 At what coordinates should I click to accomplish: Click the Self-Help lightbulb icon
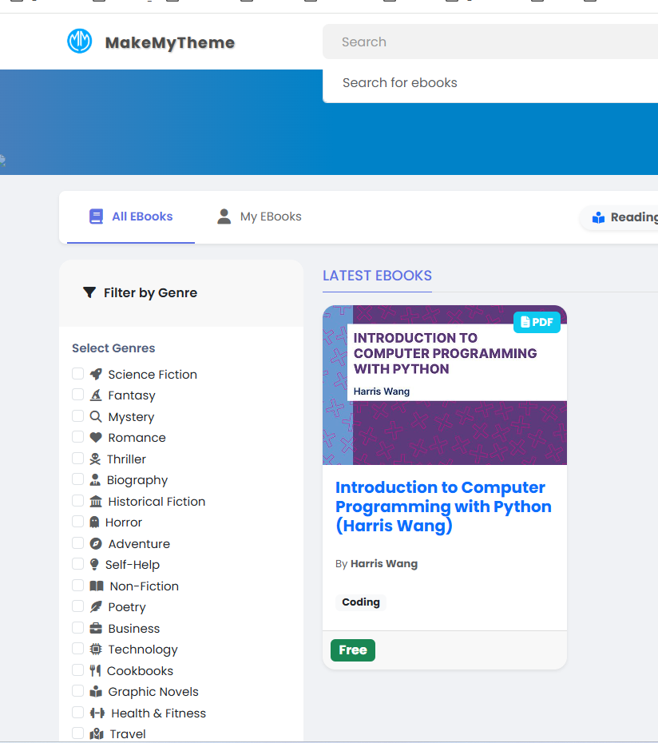point(94,564)
